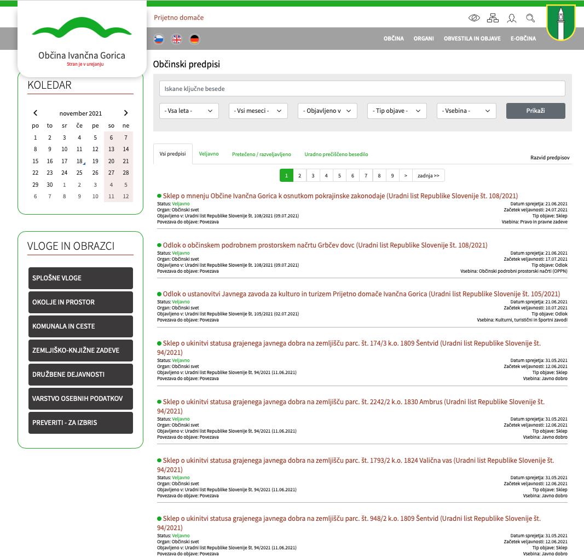584x557 pixels.
Task: Open the 'Uradno prečiščeno besedilo' tab
Action: 336,154
